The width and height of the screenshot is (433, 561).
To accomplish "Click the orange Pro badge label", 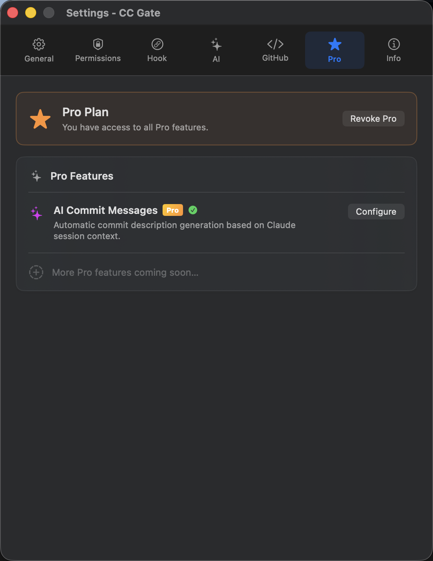I will (172, 210).
